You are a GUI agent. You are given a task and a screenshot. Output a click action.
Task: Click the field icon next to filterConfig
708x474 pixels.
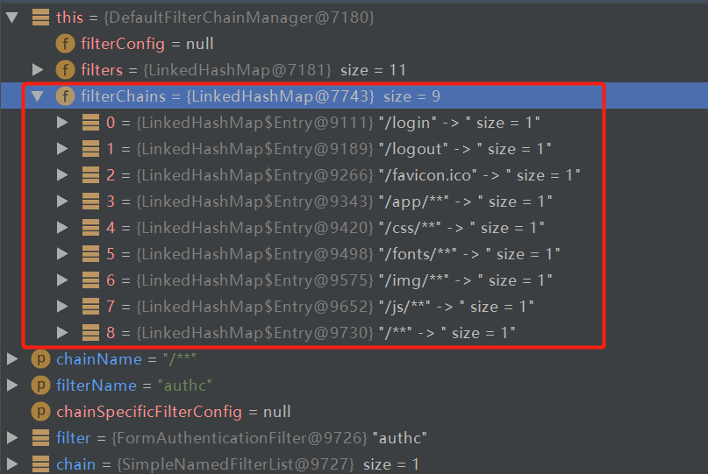coord(66,44)
